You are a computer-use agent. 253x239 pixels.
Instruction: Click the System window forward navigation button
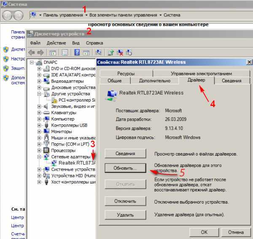[x=18, y=15]
